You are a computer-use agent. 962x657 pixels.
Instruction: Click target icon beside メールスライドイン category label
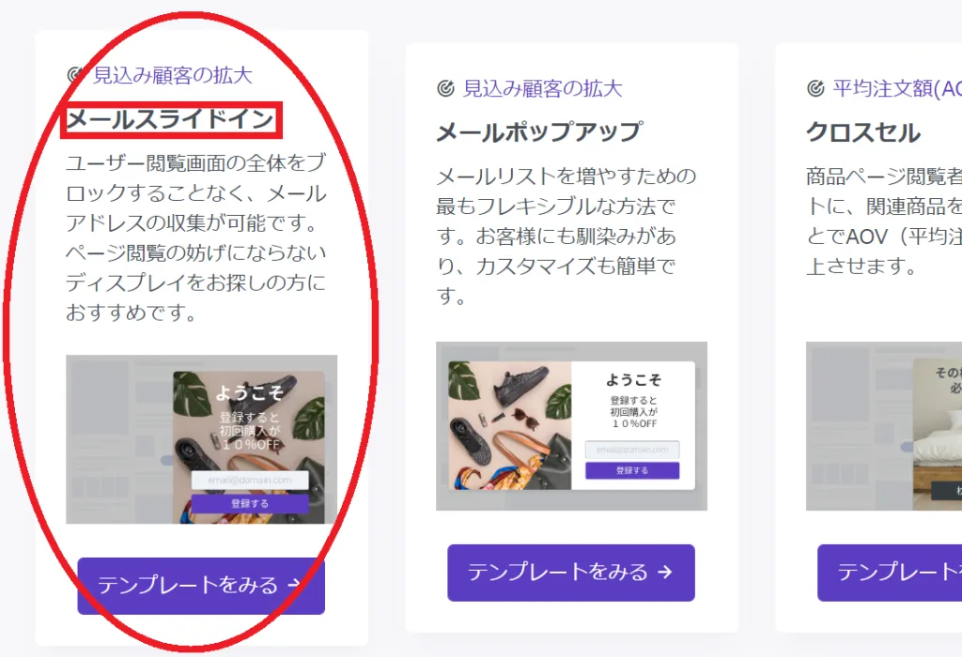click(x=75, y=75)
